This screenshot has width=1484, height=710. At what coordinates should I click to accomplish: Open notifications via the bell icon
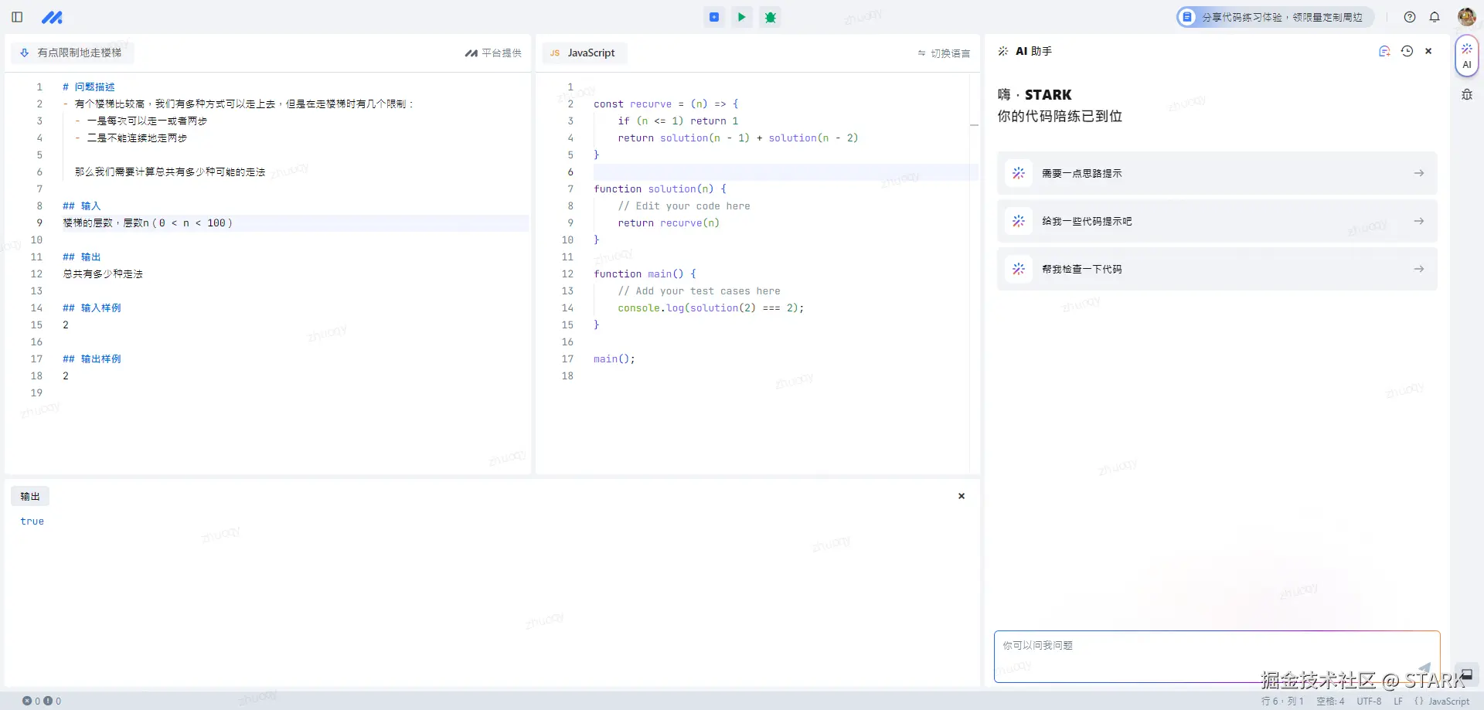click(x=1436, y=16)
